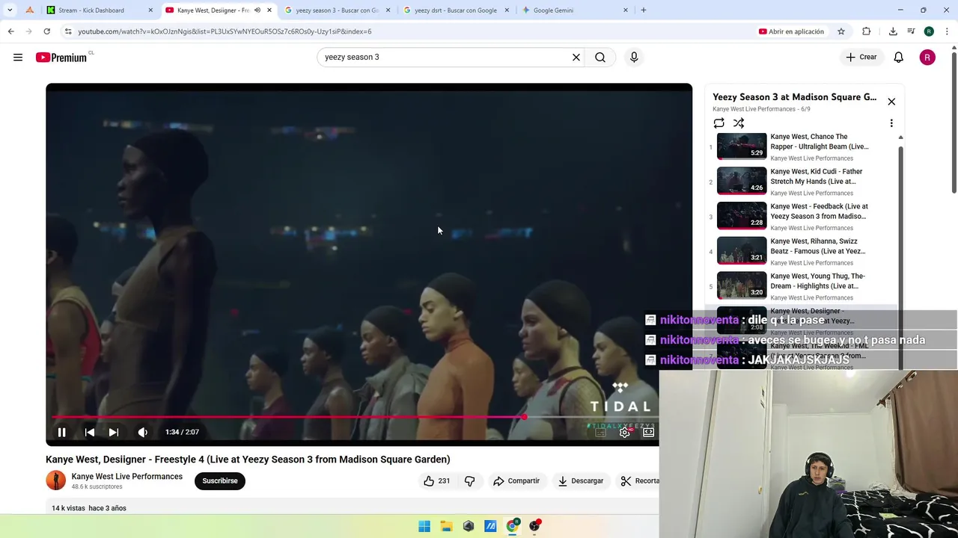Open browser downloads icon
This screenshot has height=538, width=958.
coord(893,31)
